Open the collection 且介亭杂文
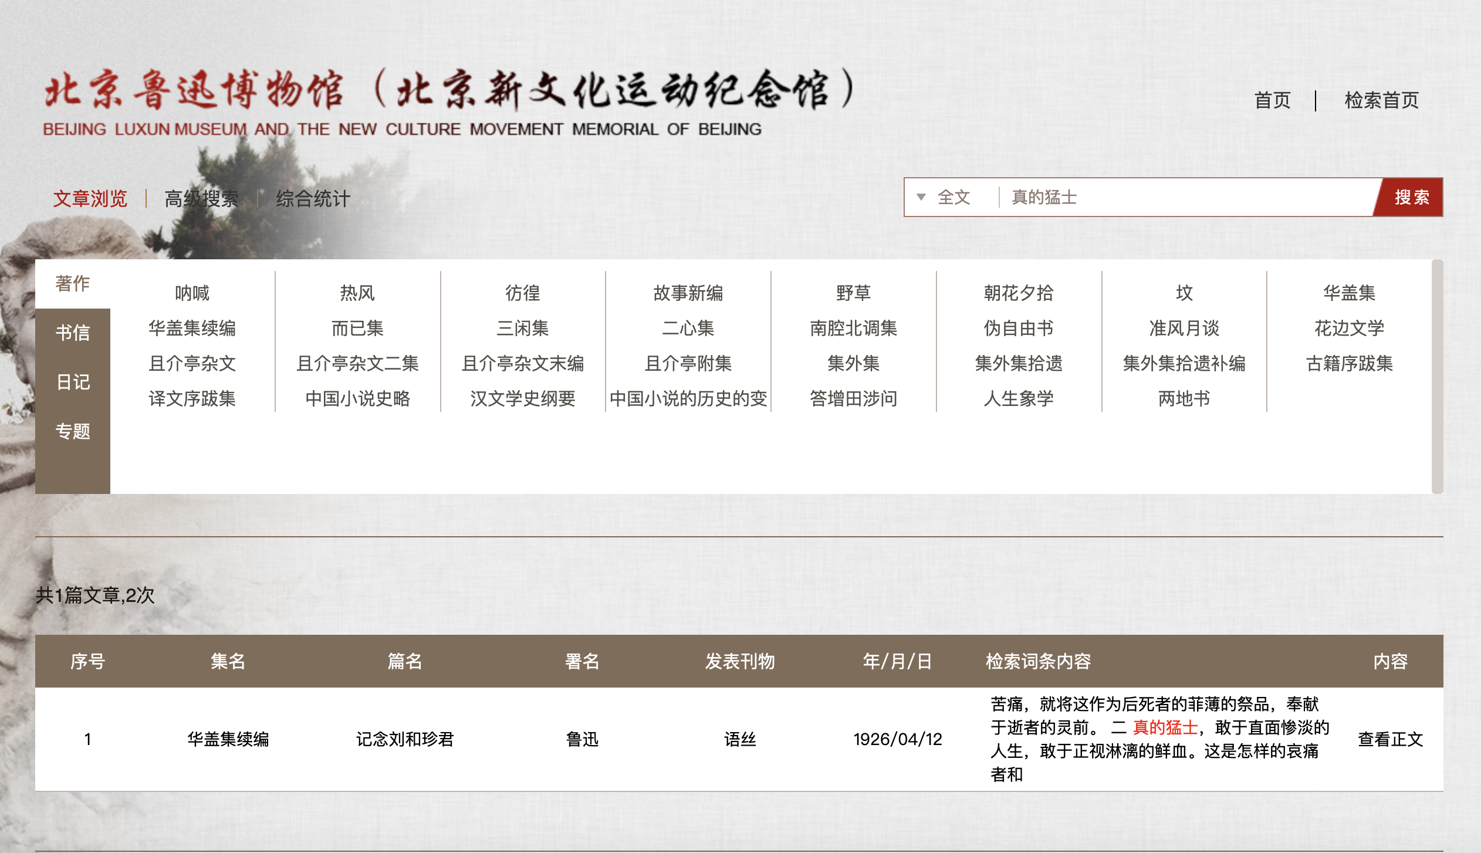This screenshot has height=853, width=1481. click(x=192, y=363)
